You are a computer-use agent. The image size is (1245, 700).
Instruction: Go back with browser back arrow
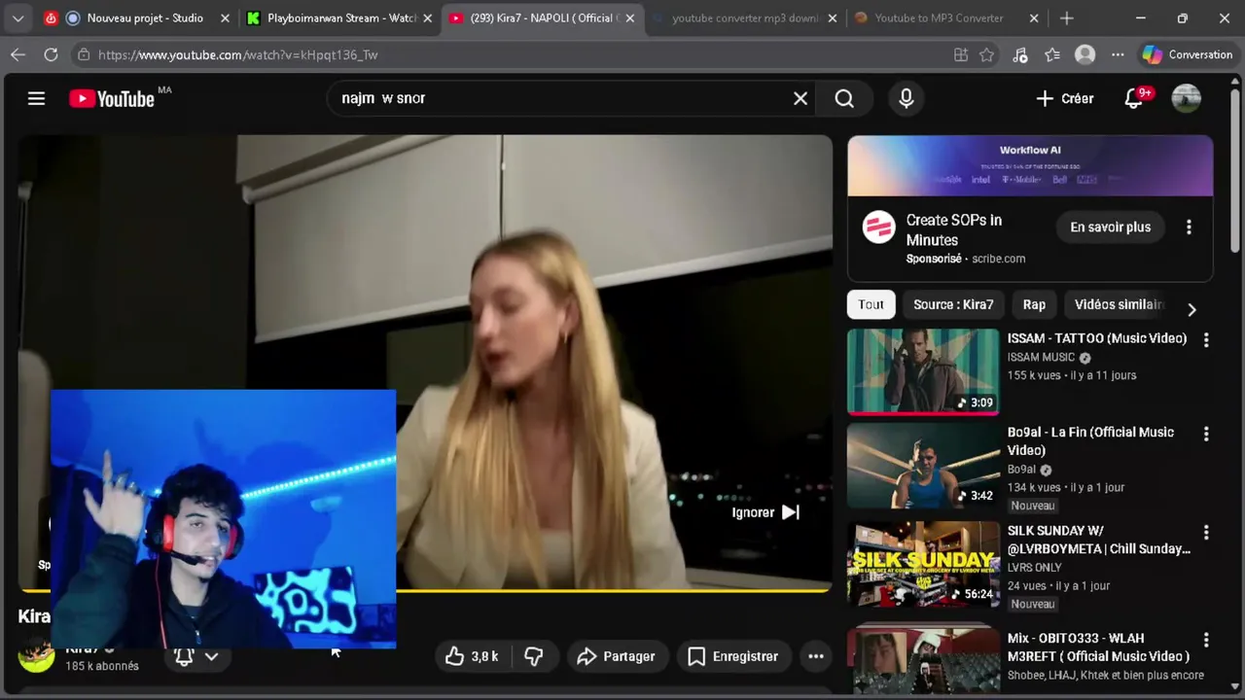[18, 54]
